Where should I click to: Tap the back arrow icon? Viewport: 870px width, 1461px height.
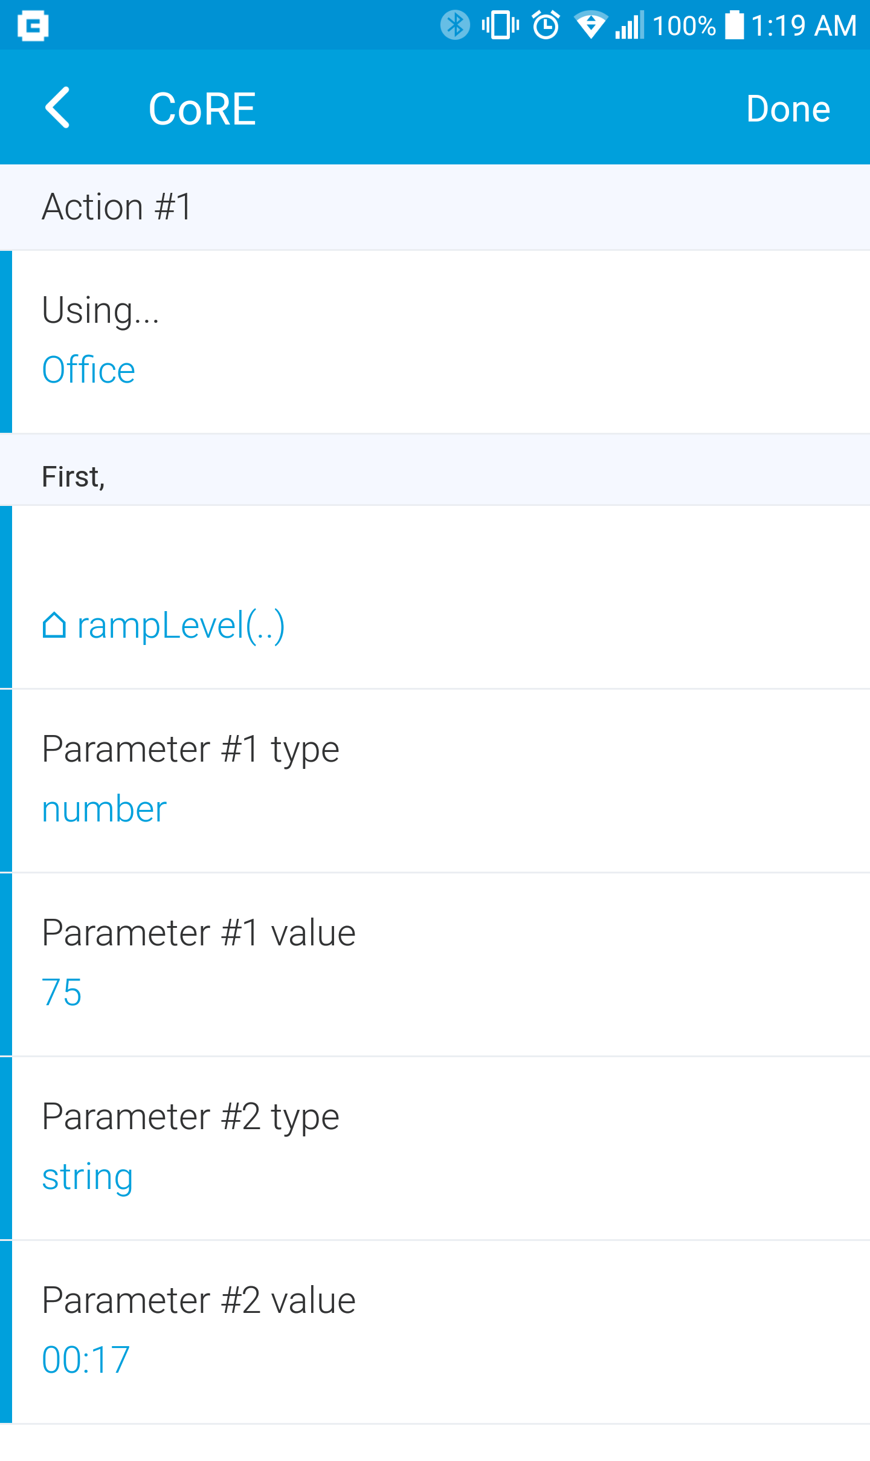coord(58,108)
